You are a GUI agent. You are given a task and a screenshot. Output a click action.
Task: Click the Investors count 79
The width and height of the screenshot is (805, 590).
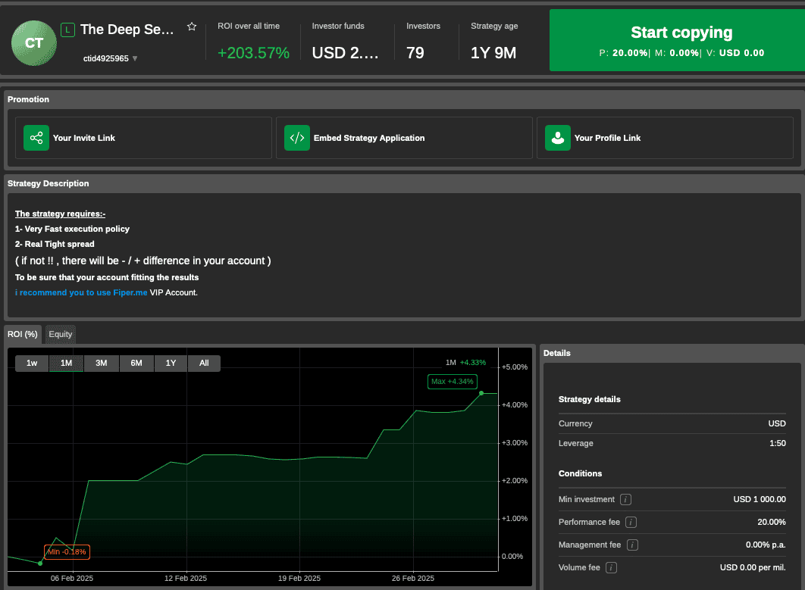[415, 53]
